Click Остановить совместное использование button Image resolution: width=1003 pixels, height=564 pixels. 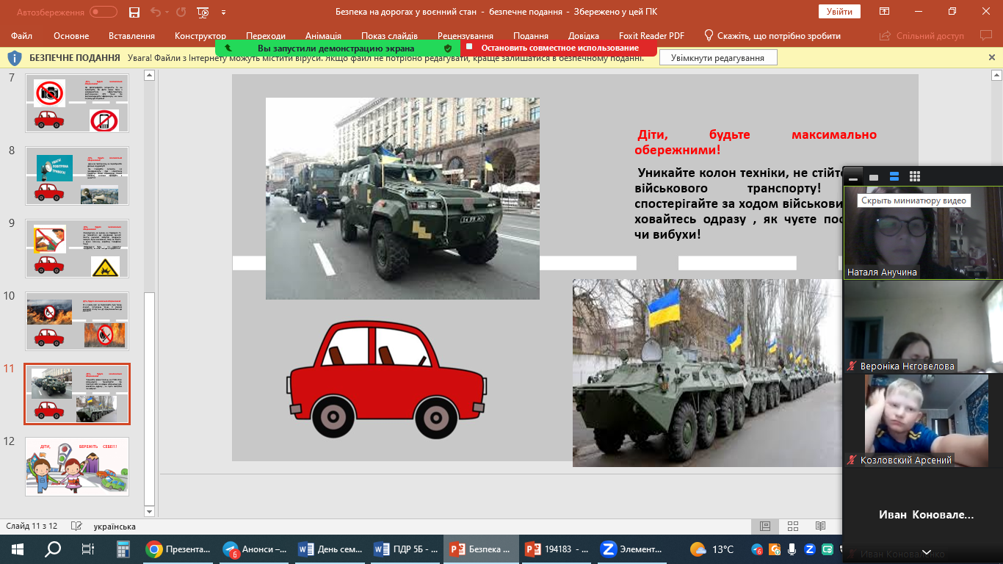click(x=559, y=48)
